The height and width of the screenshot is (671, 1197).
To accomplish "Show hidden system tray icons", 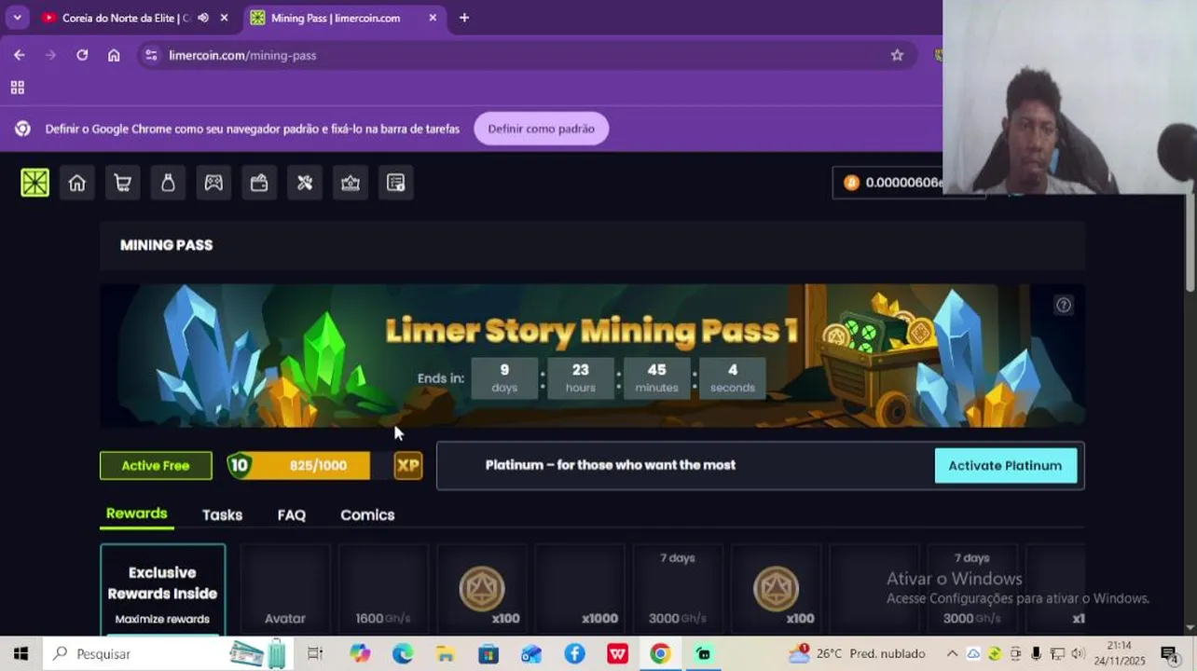I will click(x=952, y=653).
